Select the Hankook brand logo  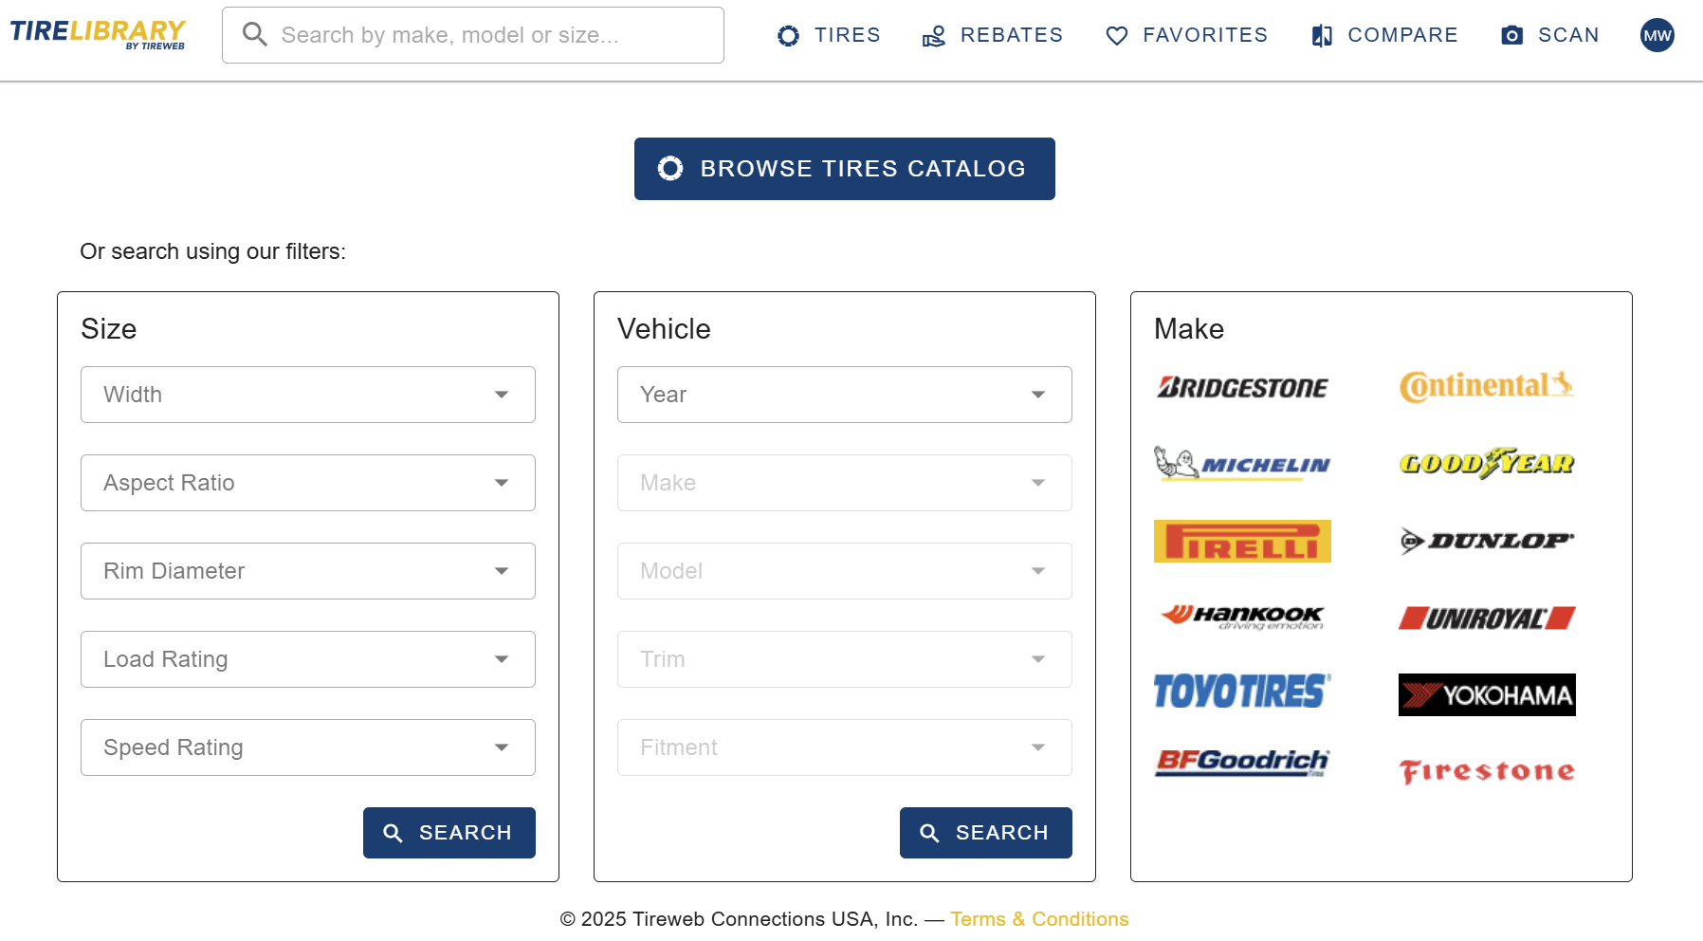tap(1242, 618)
